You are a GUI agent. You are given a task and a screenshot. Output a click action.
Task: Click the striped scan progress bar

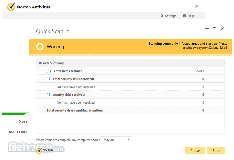pyautogui.click(x=130, y=55)
